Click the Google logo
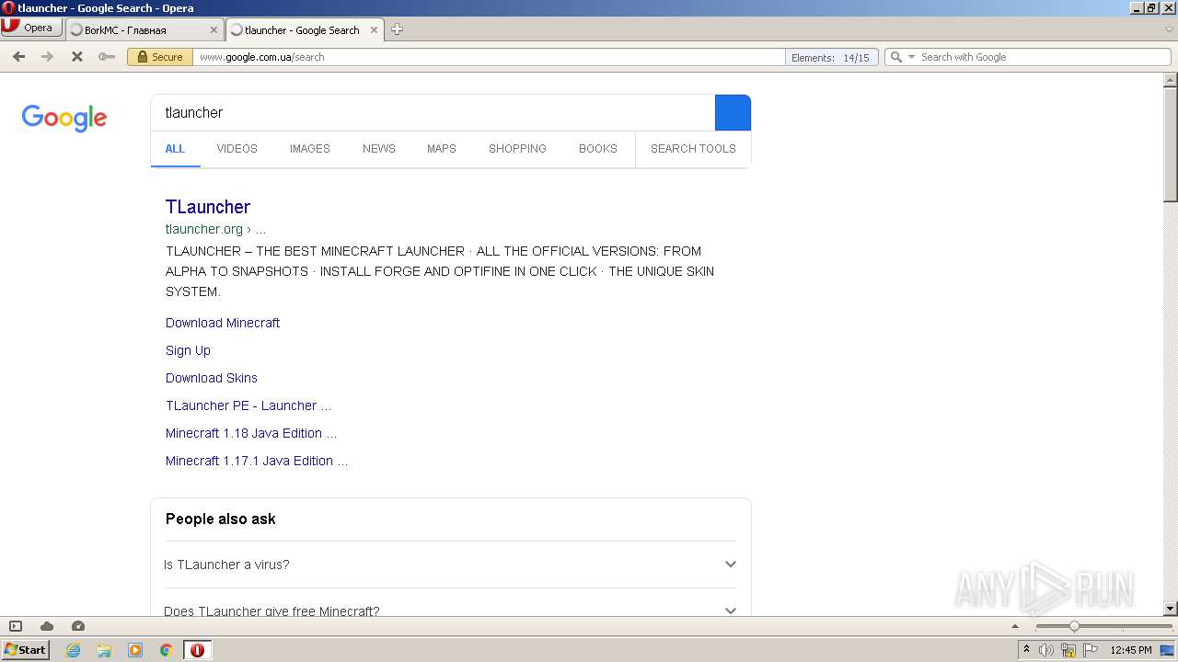Viewport: 1178px width, 662px height. (x=64, y=118)
